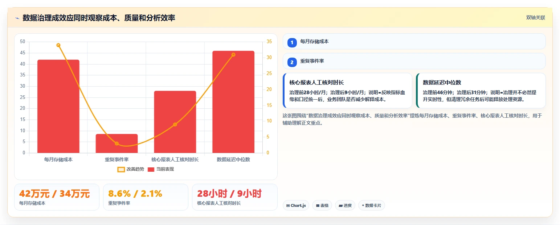Click the x-axis label 数据延迟中位数
The image size is (560, 225).
[233, 159]
